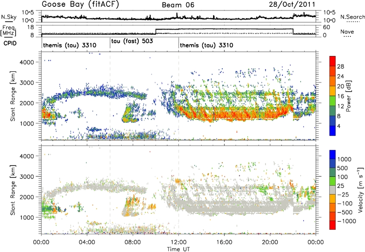Click the "Goose Bay (fitACF)" title
This screenshot has height=252, width=365.
coord(80,5)
